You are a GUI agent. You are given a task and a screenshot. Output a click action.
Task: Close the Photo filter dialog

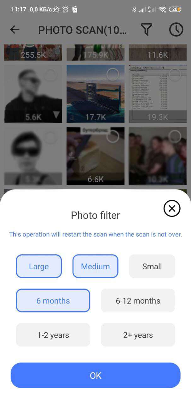(x=172, y=208)
